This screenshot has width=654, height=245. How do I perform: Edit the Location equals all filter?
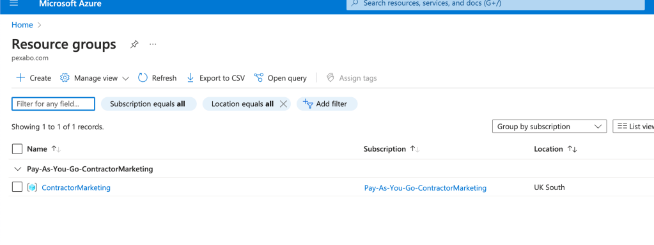(242, 104)
